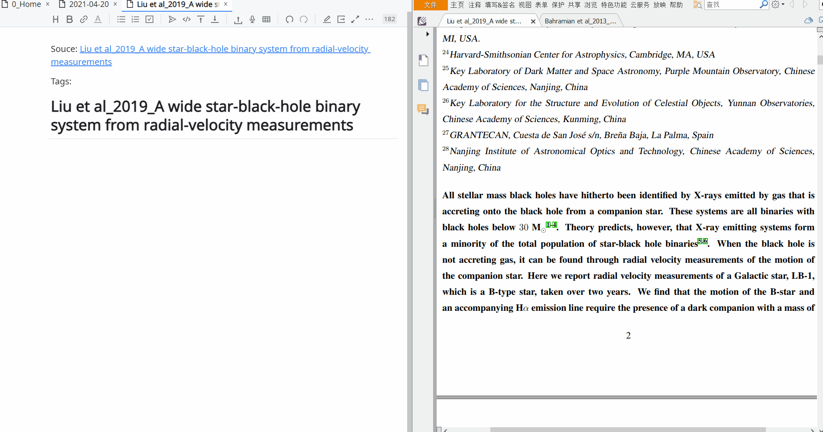Toggle bold formatting in note editor
The width and height of the screenshot is (823, 432).
click(x=69, y=19)
